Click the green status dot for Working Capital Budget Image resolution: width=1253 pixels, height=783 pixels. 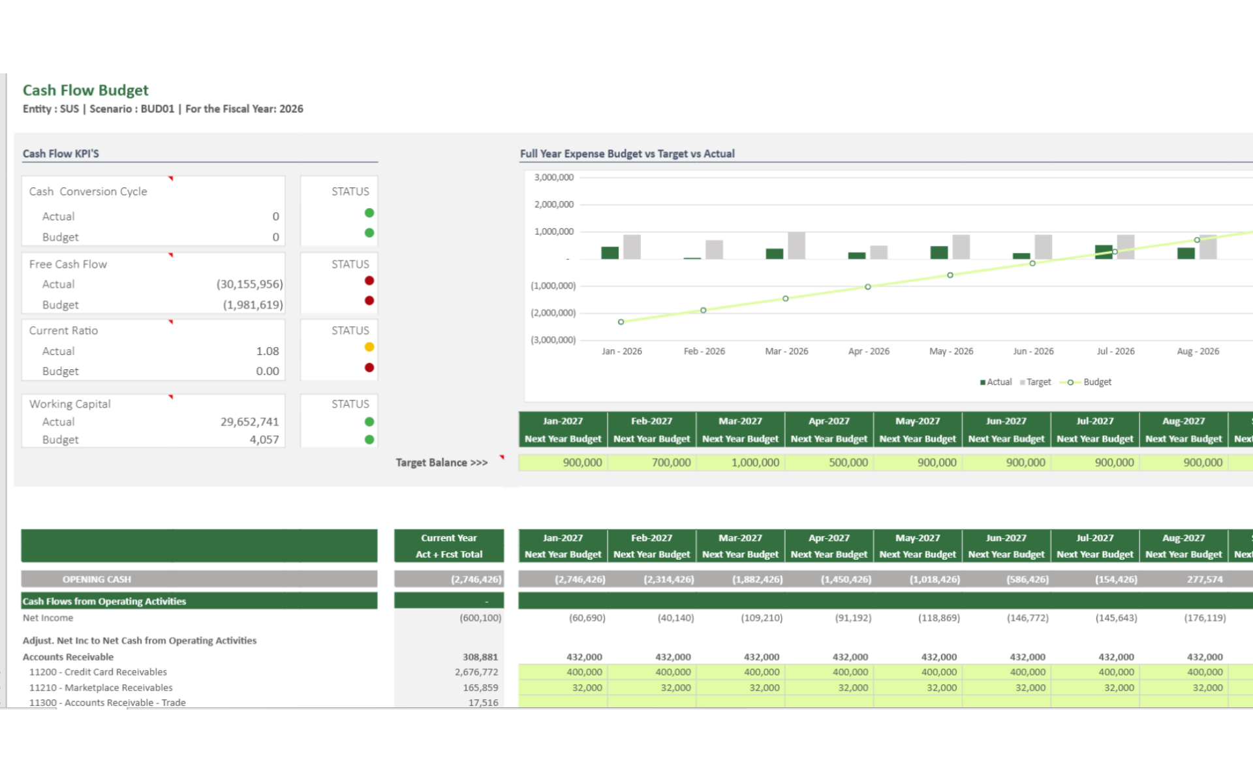[369, 440]
